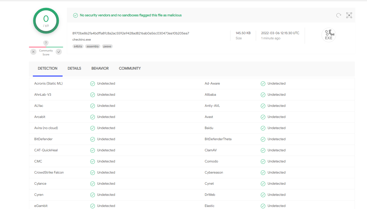367x209 pixels.
Task: Click the CAT-QuickHeal undetected check icon
Action: [93, 150]
